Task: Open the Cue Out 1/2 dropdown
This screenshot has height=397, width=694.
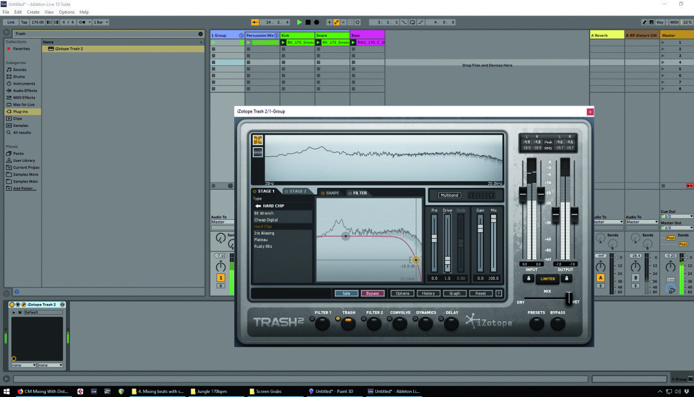Action: coord(677,217)
